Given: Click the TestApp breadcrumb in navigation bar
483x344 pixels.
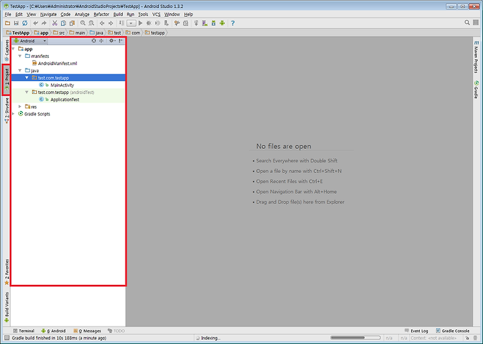Looking at the screenshot, I should 18,33.
